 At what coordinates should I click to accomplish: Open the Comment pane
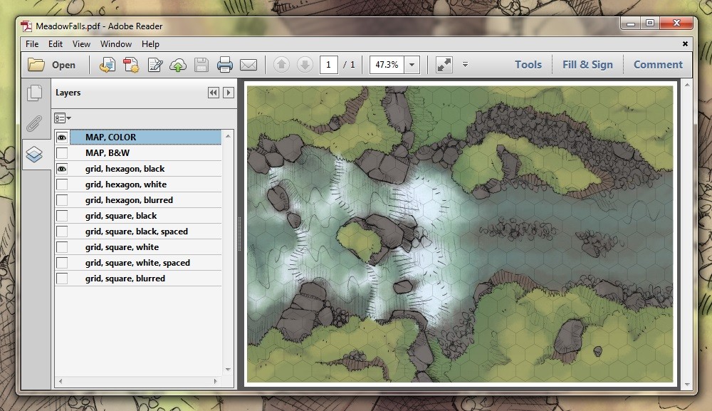pyautogui.click(x=658, y=65)
